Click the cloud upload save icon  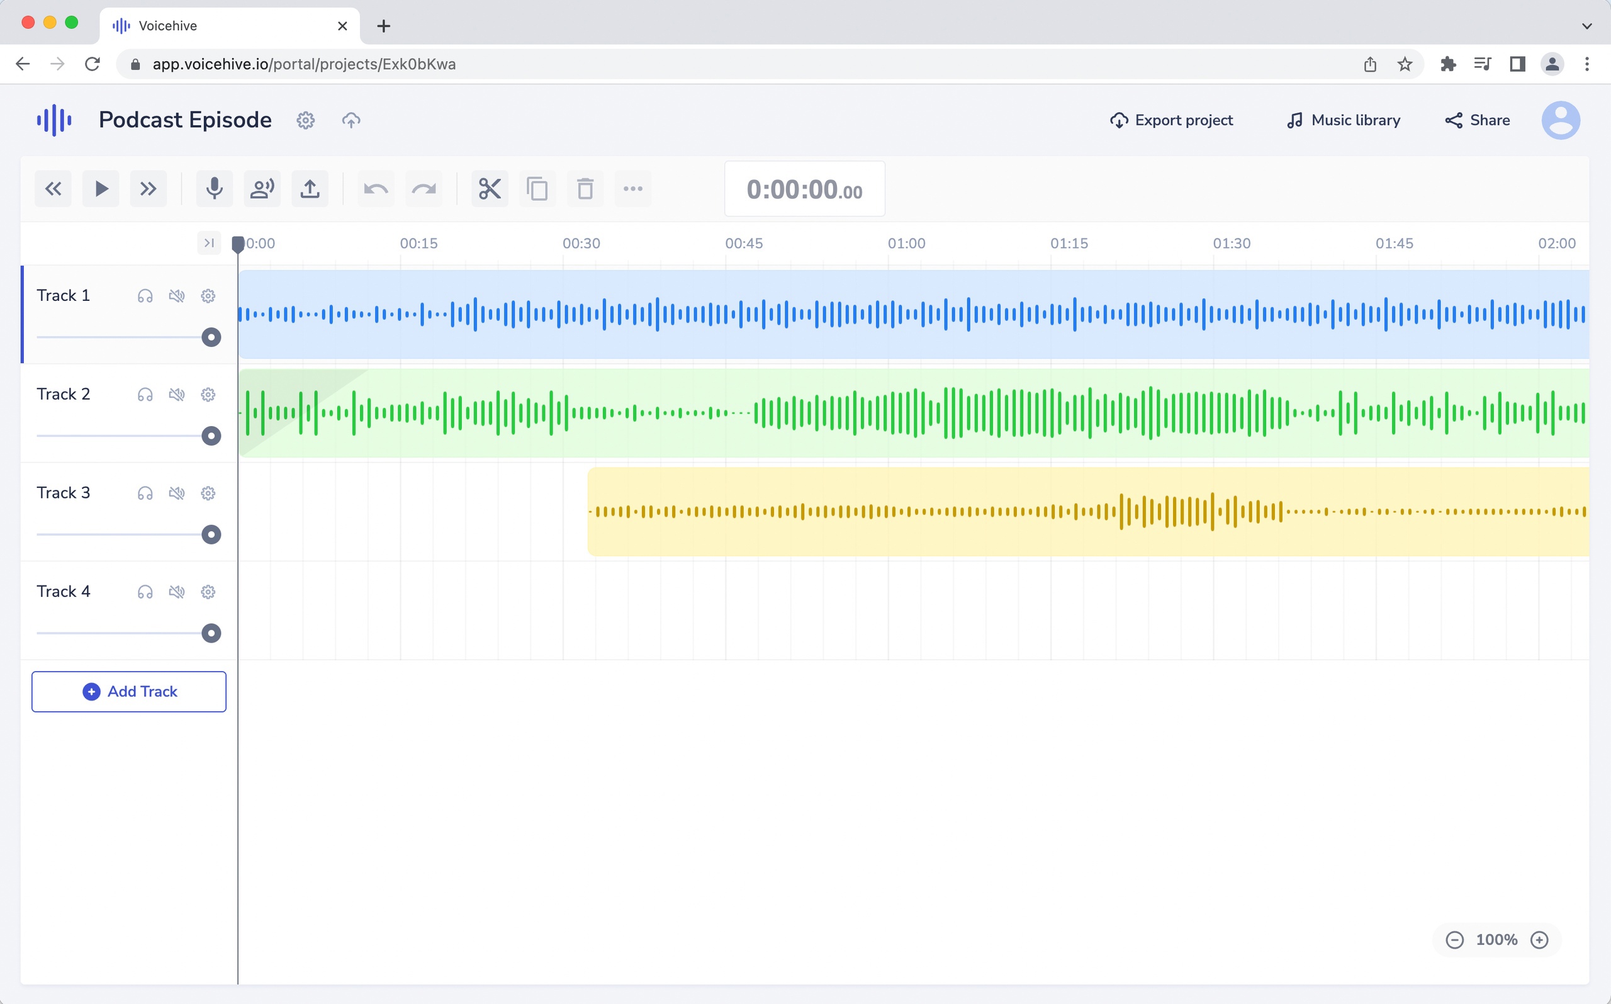(x=351, y=120)
